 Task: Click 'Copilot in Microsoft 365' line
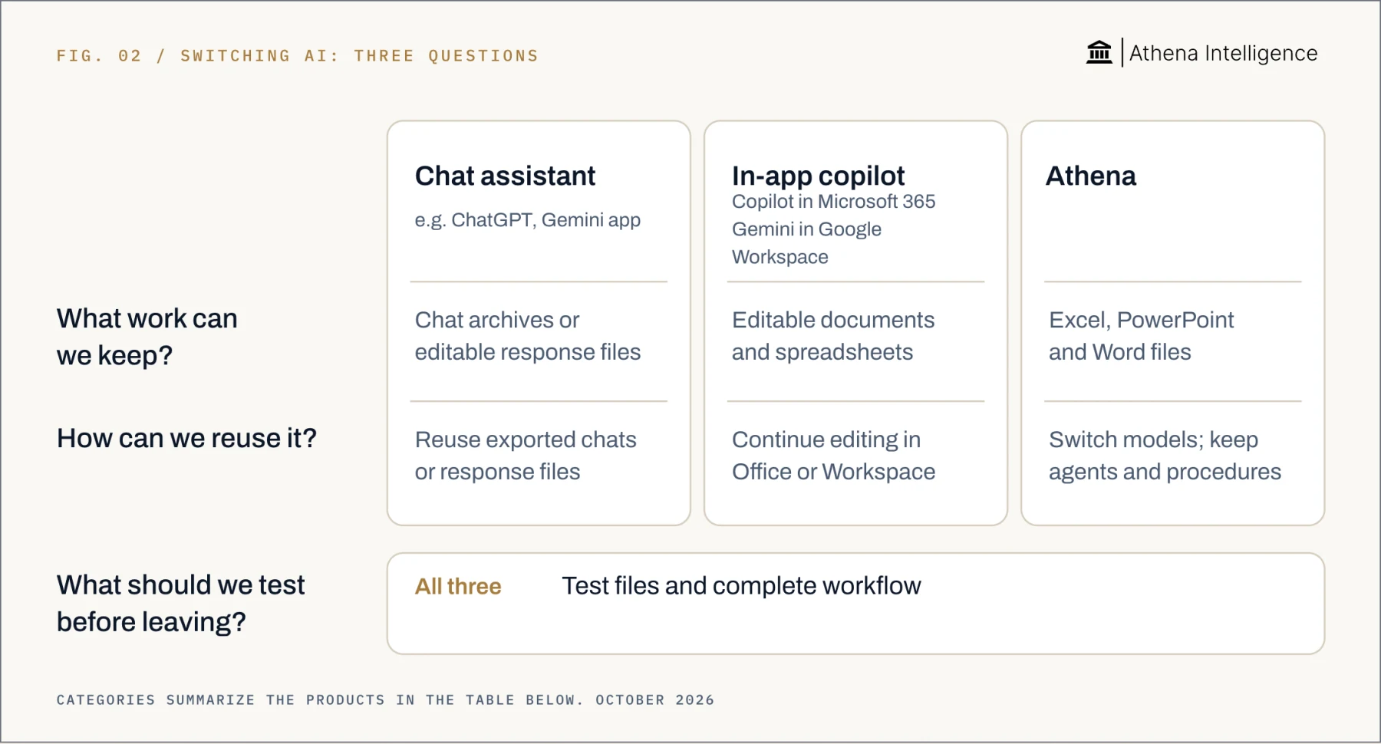(833, 202)
